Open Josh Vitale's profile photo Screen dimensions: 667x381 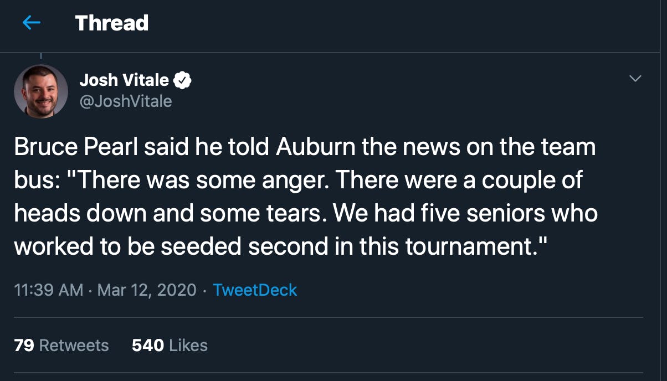[41, 91]
